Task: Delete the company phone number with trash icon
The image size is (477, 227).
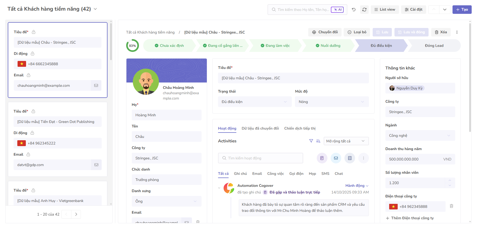Action: click(451, 206)
